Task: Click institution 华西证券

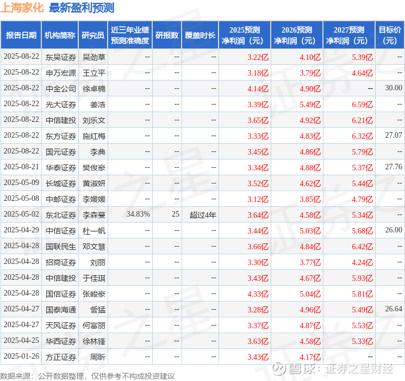Action: point(61,341)
